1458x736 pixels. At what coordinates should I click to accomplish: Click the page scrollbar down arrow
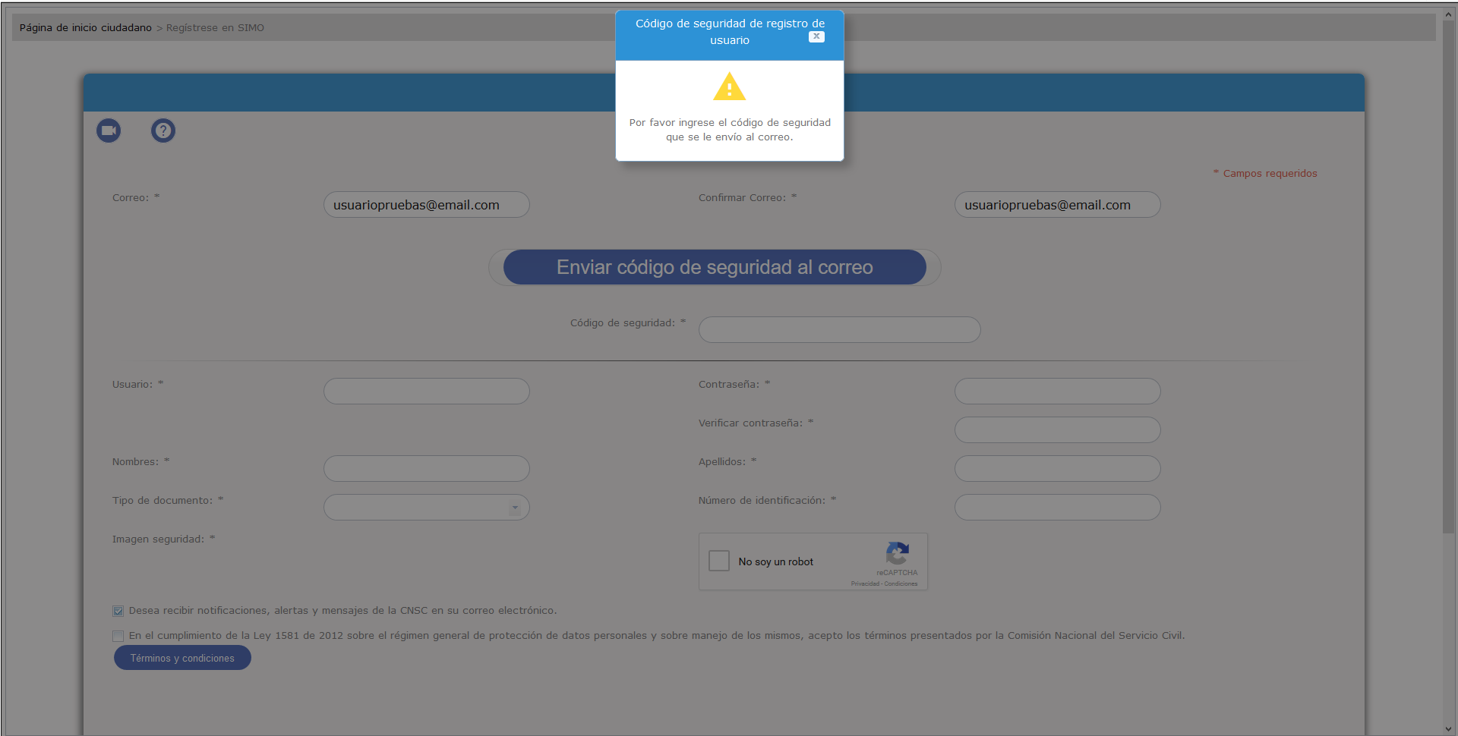[x=1449, y=728]
